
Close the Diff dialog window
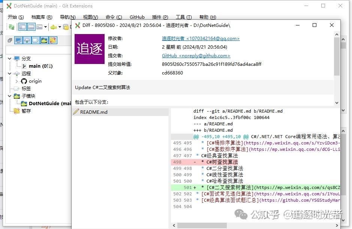click(332, 25)
